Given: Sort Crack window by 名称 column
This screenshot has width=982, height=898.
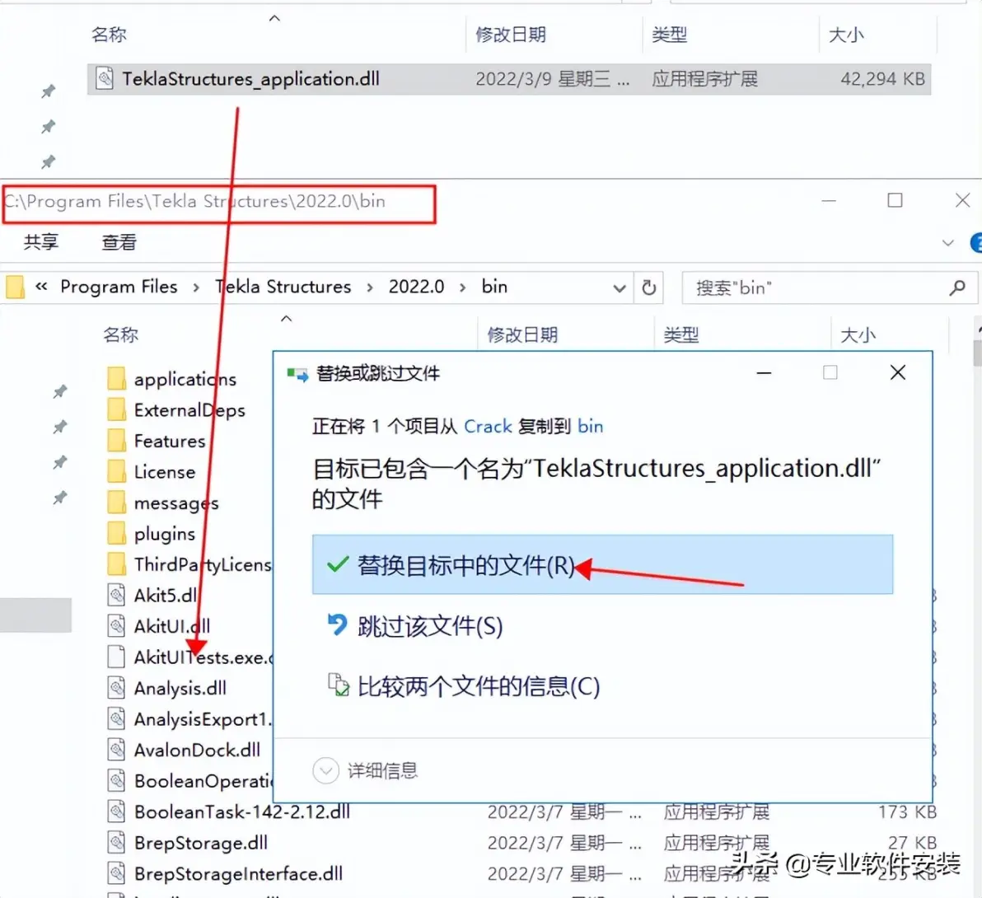Looking at the screenshot, I should (x=109, y=35).
